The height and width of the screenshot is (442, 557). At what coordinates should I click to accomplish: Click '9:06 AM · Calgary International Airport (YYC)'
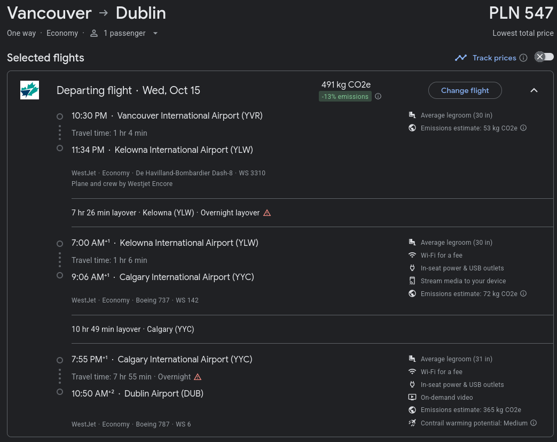163,277
